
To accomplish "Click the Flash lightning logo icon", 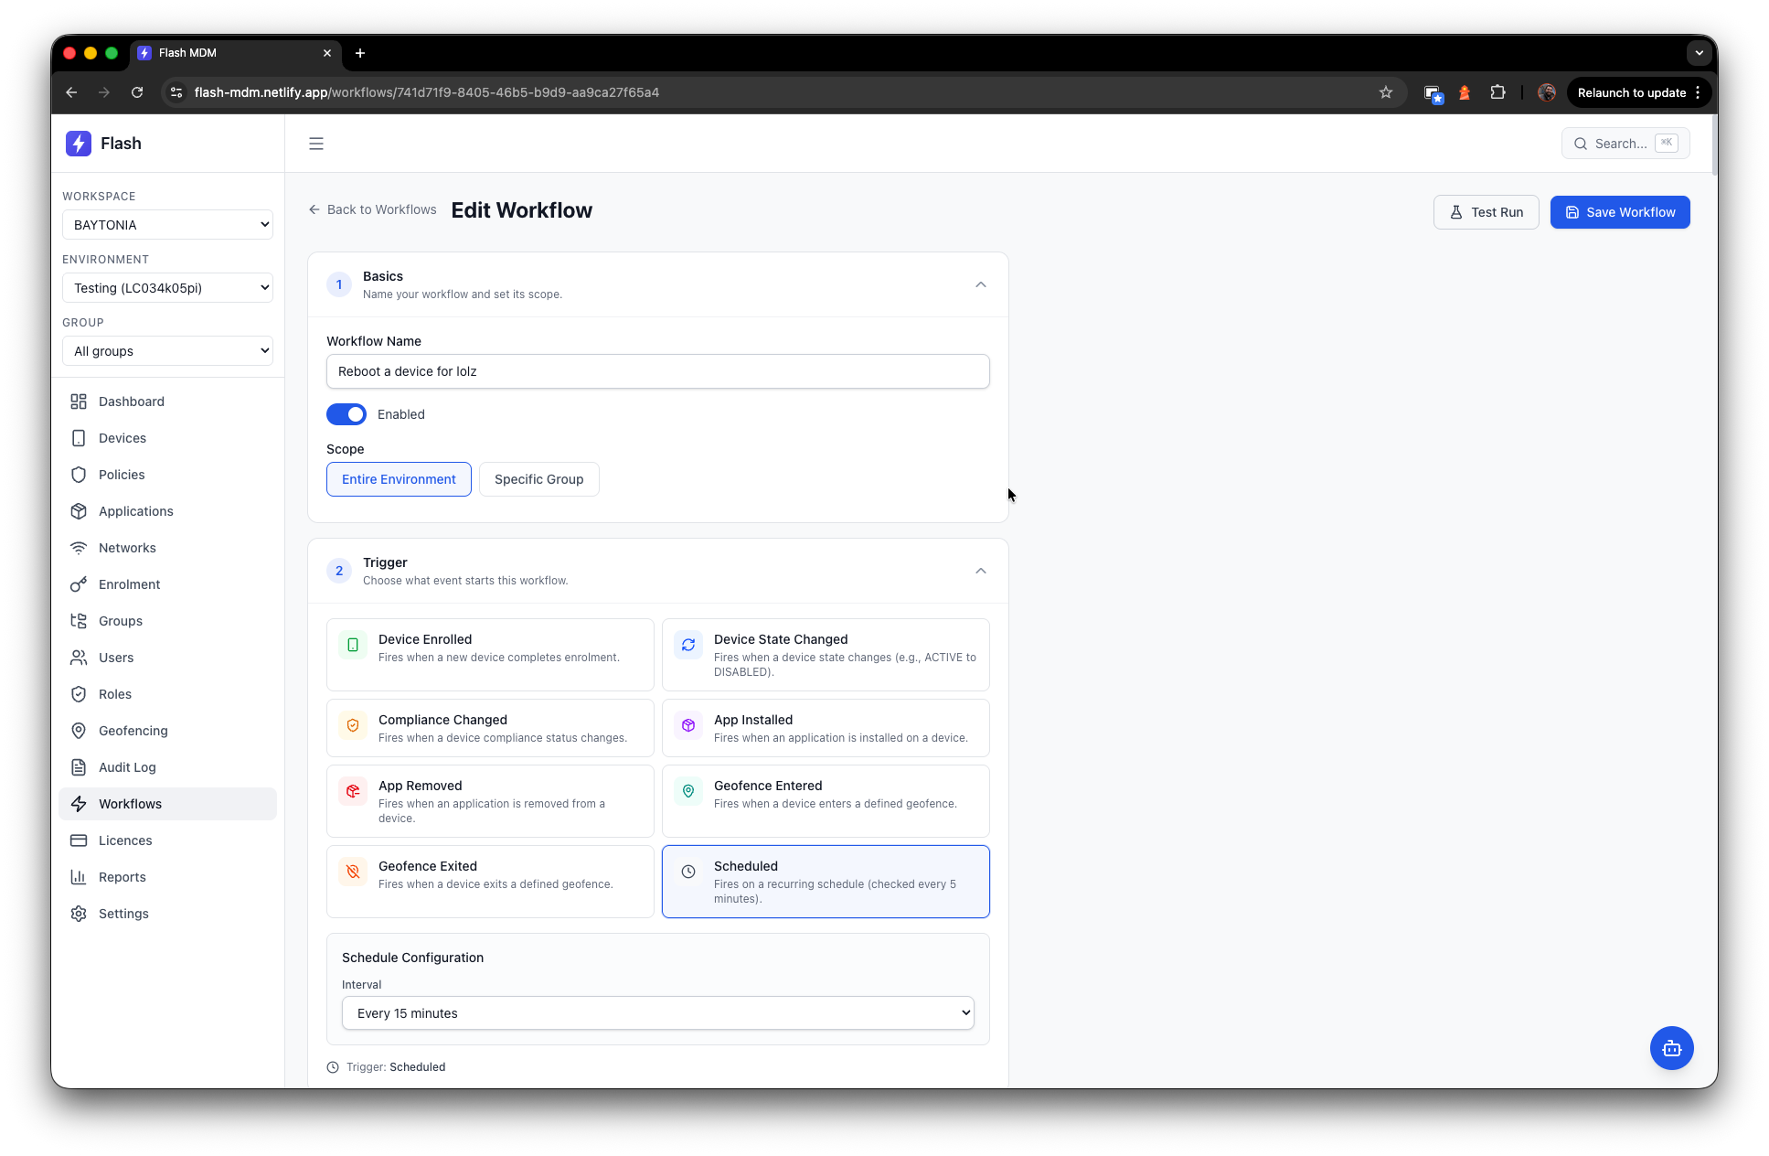I will (x=79, y=144).
